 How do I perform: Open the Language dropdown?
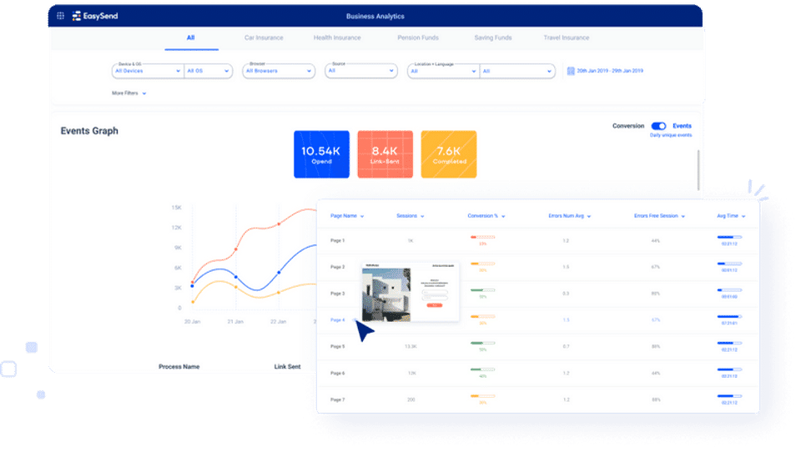pos(517,71)
